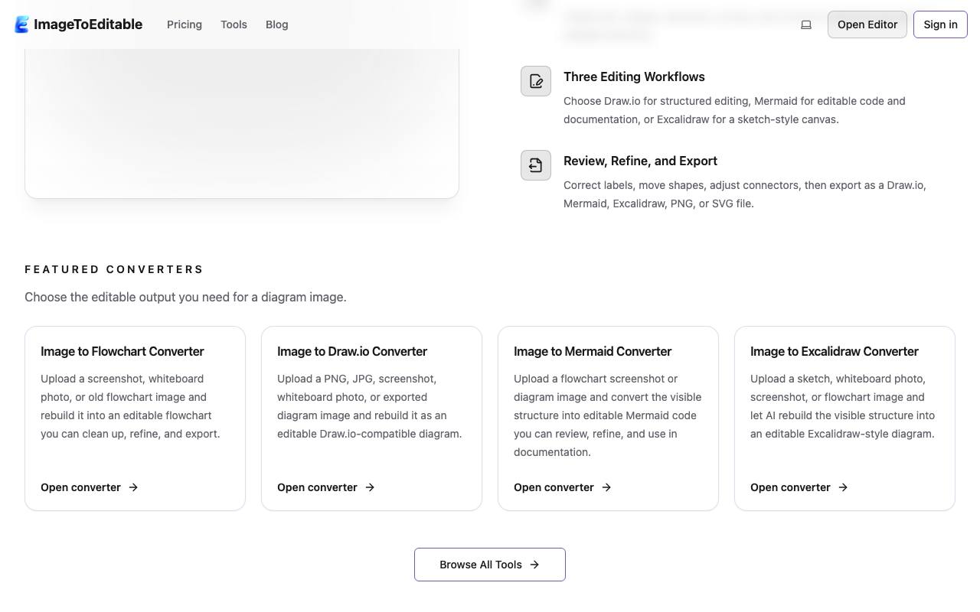Screen dimensions: 980x612
Task: Click the FEATURED CONVERTERS section label
Action: [x=114, y=269]
